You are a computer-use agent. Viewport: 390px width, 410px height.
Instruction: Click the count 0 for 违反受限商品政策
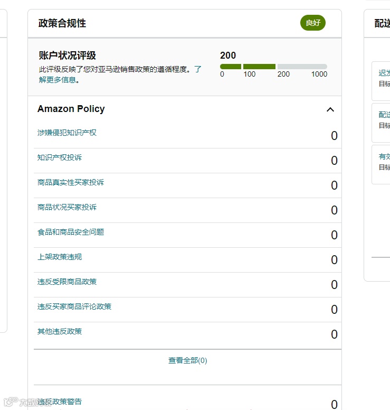[x=334, y=285]
